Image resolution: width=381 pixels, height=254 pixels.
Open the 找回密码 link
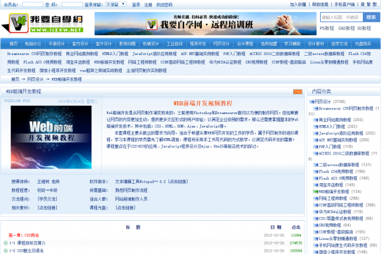pos(165,5)
